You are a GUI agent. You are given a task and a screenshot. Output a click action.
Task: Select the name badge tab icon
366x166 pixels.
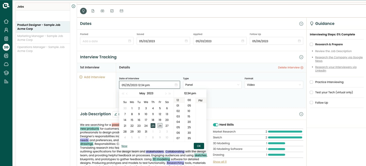102,11
